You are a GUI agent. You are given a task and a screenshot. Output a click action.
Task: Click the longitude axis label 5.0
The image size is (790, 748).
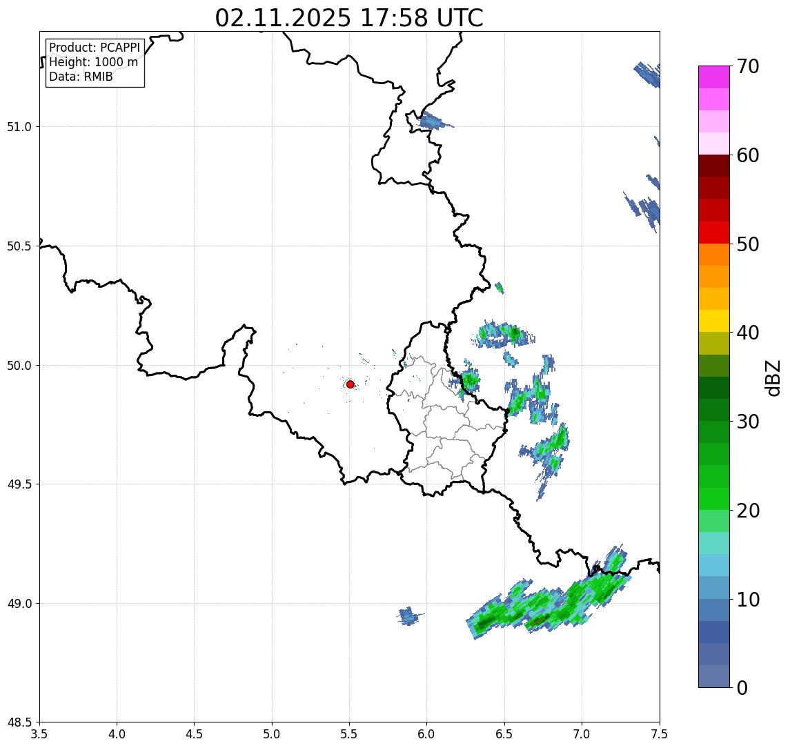pos(272,734)
